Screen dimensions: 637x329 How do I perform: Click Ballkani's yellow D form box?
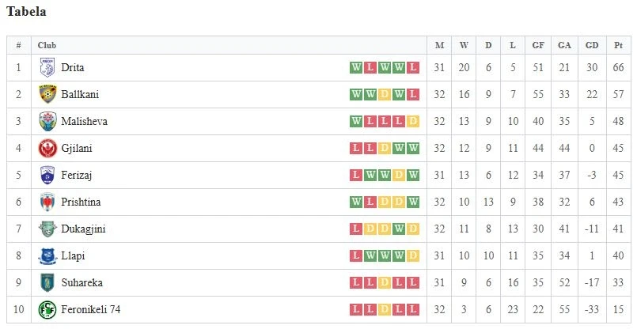tap(385, 94)
